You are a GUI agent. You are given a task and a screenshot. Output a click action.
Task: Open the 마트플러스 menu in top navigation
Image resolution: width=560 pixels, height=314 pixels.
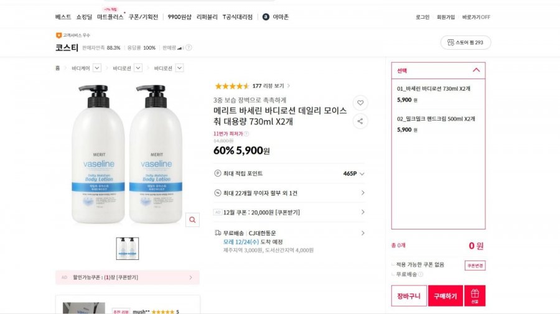tap(110, 17)
